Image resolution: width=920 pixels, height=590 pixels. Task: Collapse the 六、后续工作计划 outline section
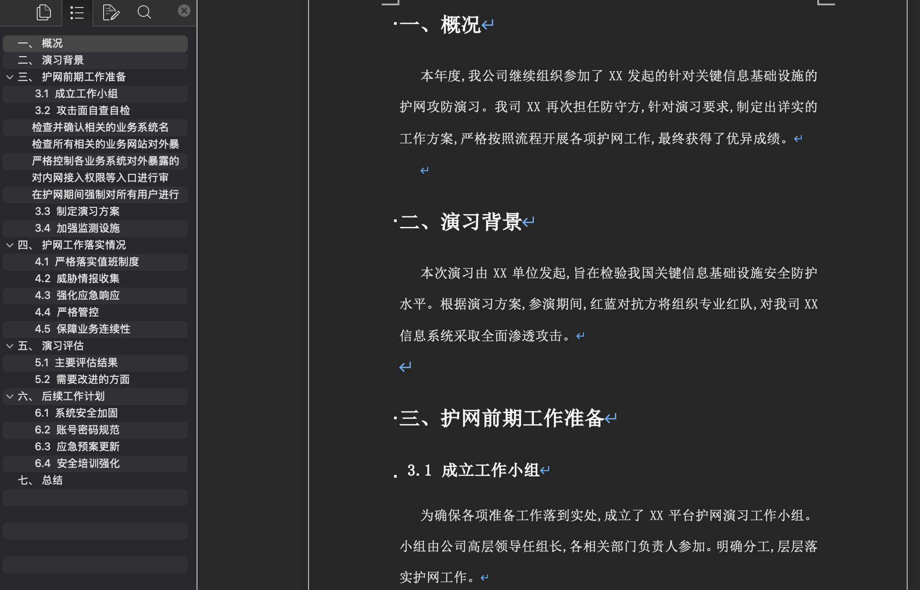click(x=10, y=396)
